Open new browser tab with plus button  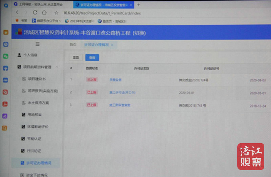point(139,5)
